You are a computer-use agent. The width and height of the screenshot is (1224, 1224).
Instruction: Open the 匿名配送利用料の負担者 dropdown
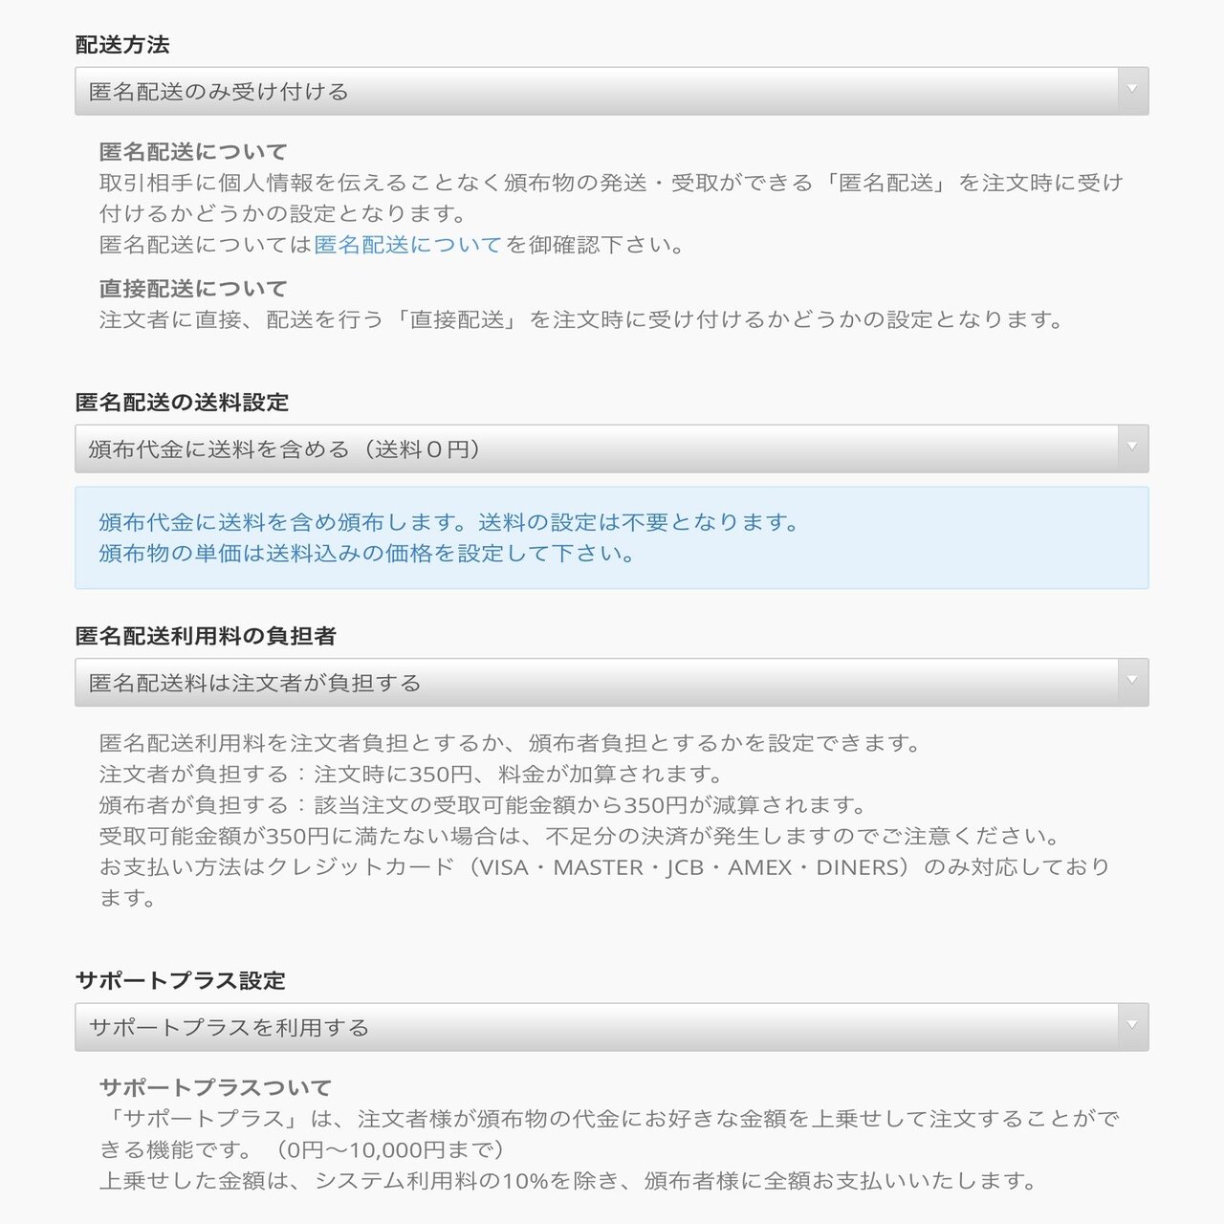[x=611, y=683]
